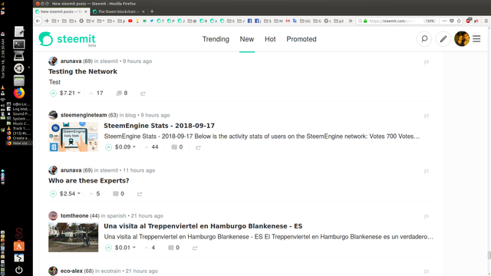
Task: Flag the 'Who are these Experts?' post
Action: coord(427,171)
